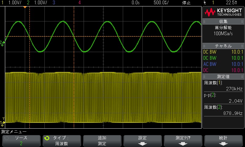The image size is (245, 147).
Task: Click the grey knob icon on ソース softkey
Action: (6, 138)
